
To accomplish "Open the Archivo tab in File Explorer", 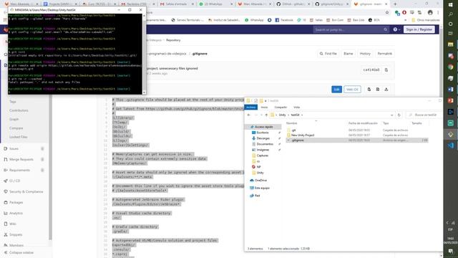I will (x=251, y=107).
